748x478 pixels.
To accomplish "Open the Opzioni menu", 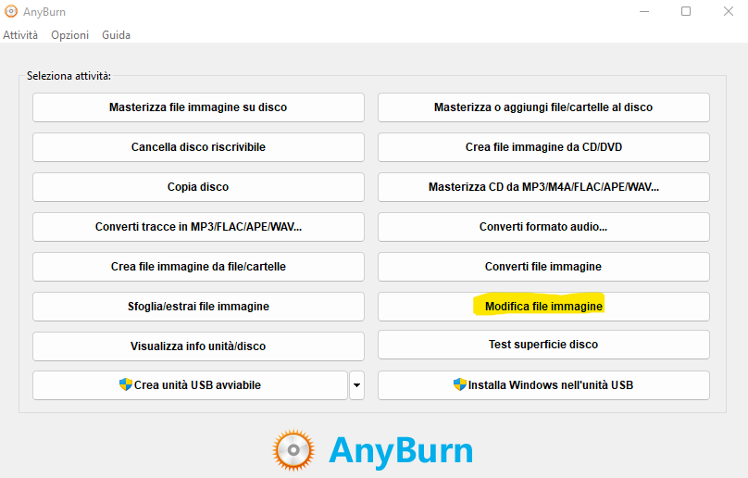I will [x=70, y=35].
